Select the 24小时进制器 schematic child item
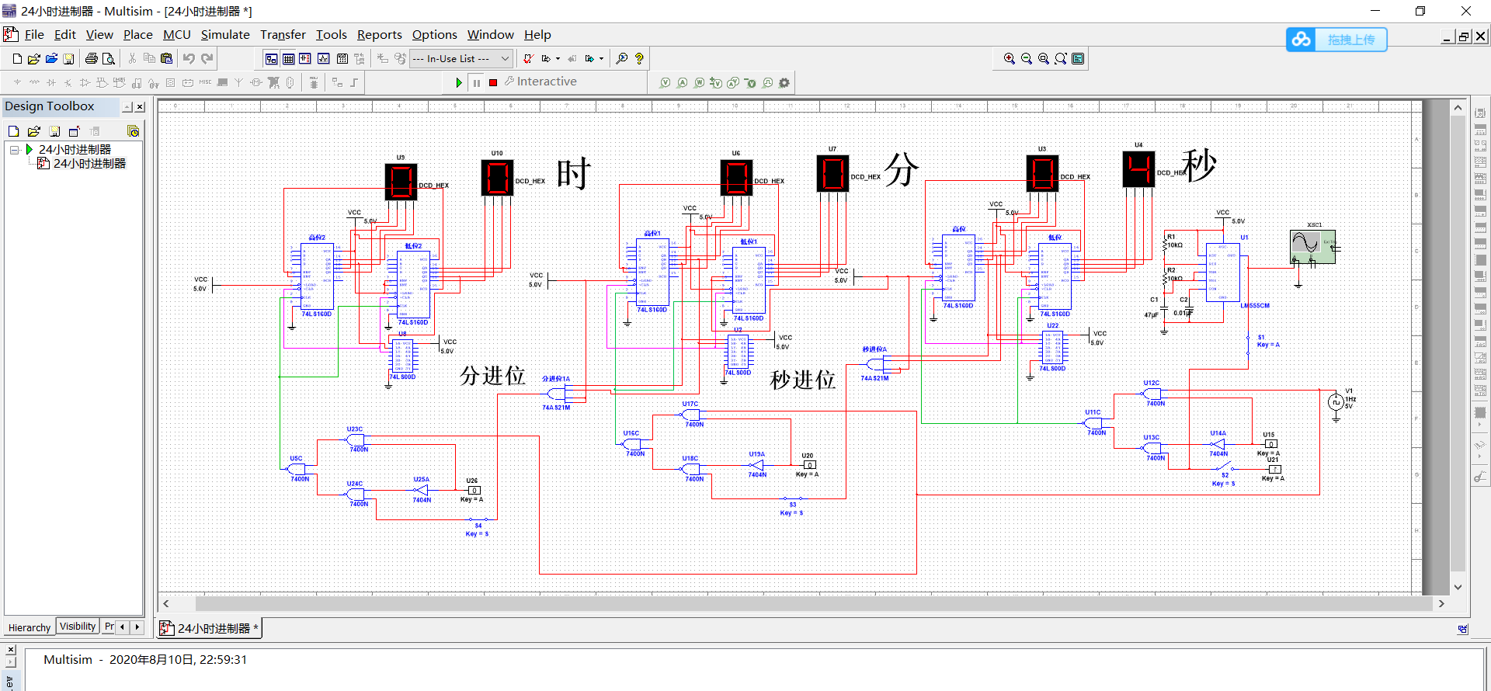The image size is (1491, 691). point(89,164)
